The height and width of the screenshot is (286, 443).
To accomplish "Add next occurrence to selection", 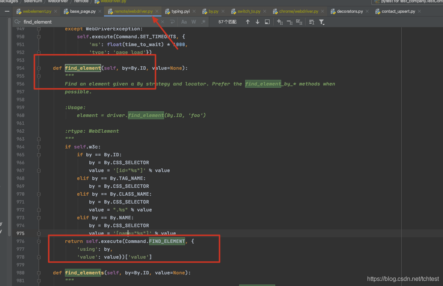I will point(279,21).
